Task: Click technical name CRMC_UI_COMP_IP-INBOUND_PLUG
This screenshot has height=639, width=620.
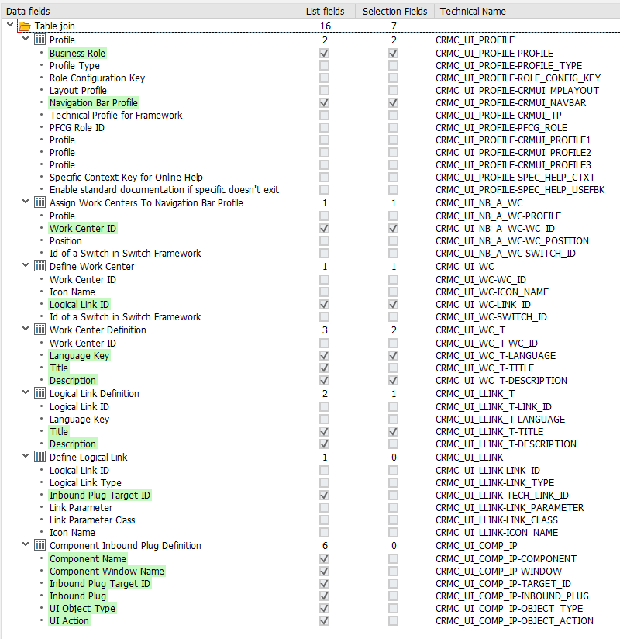Action: click(x=512, y=596)
